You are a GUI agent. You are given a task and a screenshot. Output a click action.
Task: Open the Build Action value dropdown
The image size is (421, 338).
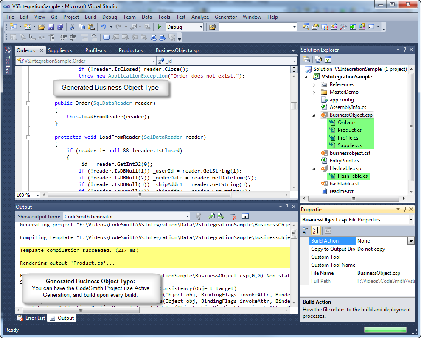point(411,241)
